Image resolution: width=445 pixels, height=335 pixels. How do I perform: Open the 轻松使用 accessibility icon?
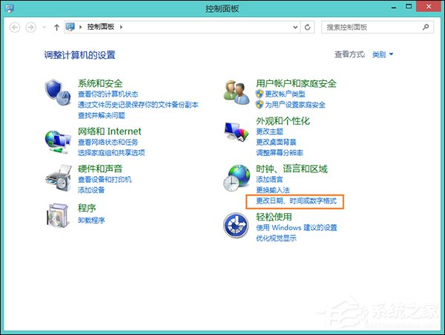[x=236, y=225]
